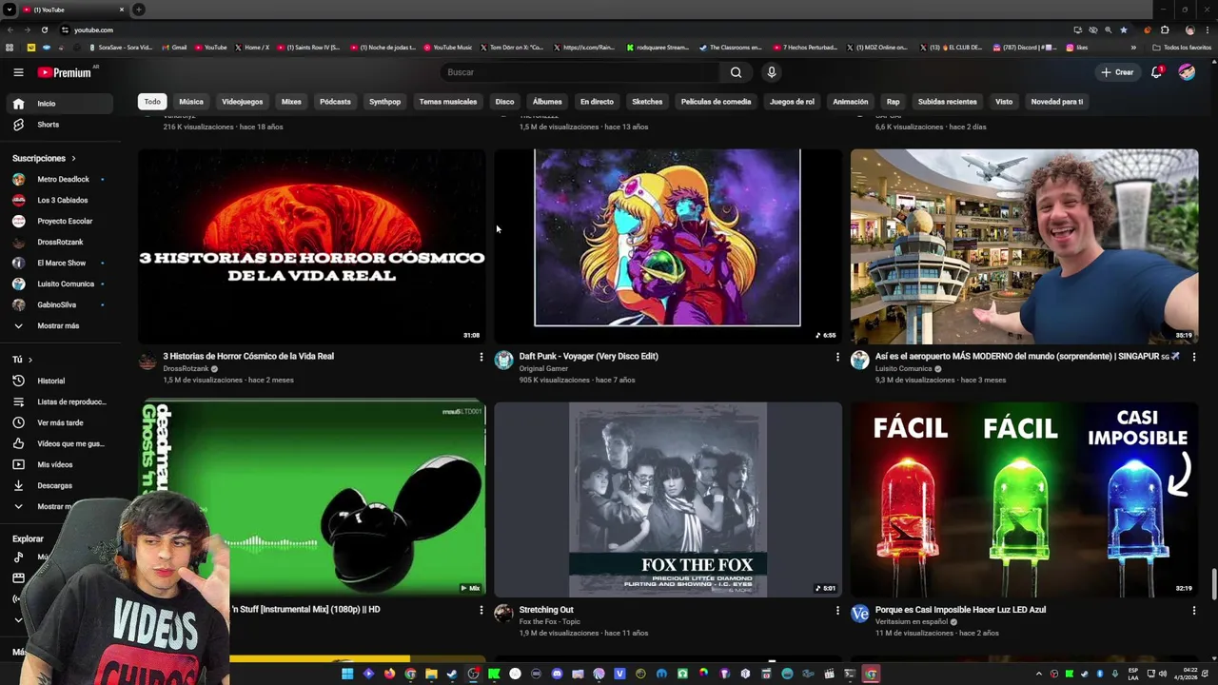Focus the Buscar search field
The image size is (1218, 685).
pos(580,72)
